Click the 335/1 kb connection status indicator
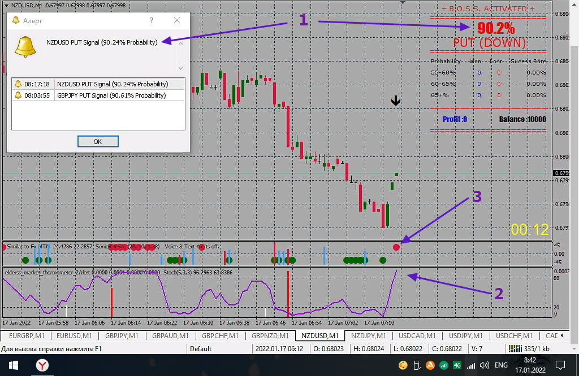The height and width of the screenshot is (376, 579). (x=529, y=349)
